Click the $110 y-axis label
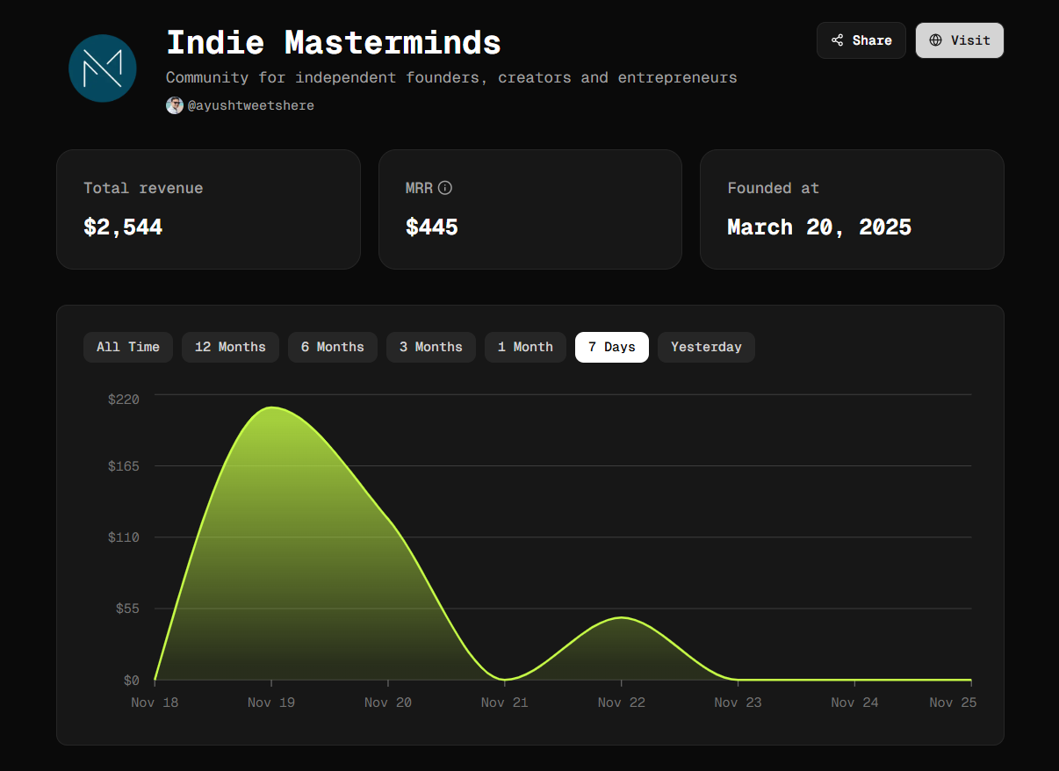 (124, 537)
